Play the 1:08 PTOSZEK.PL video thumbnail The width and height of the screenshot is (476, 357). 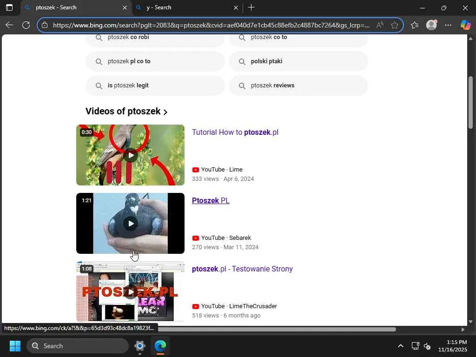(130, 292)
